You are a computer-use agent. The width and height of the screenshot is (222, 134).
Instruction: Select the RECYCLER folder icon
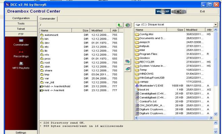pyautogui.click(x=137, y=62)
